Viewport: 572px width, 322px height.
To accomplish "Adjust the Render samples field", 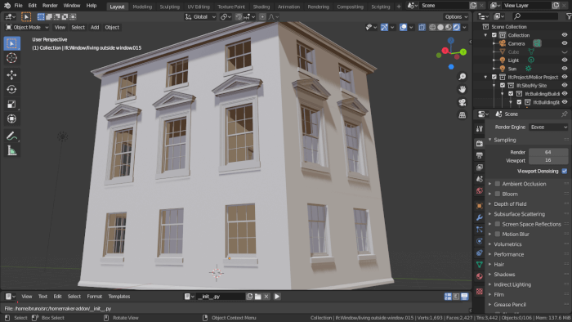I will [x=548, y=152].
